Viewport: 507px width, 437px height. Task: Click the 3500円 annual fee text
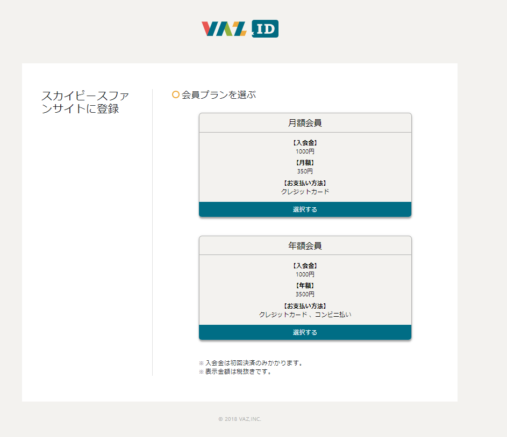pyautogui.click(x=305, y=294)
